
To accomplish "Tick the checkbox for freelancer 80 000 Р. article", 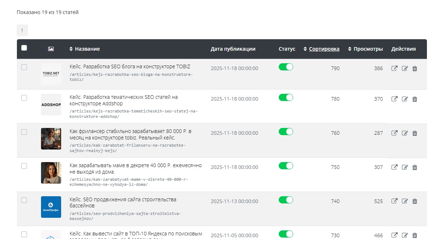I will pyautogui.click(x=24, y=132).
